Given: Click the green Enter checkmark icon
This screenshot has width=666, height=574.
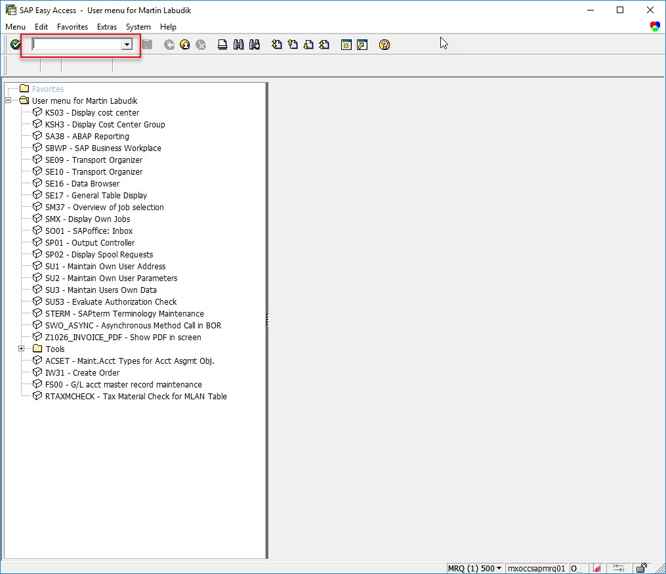Looking at the screenshot, I should 16,44.
